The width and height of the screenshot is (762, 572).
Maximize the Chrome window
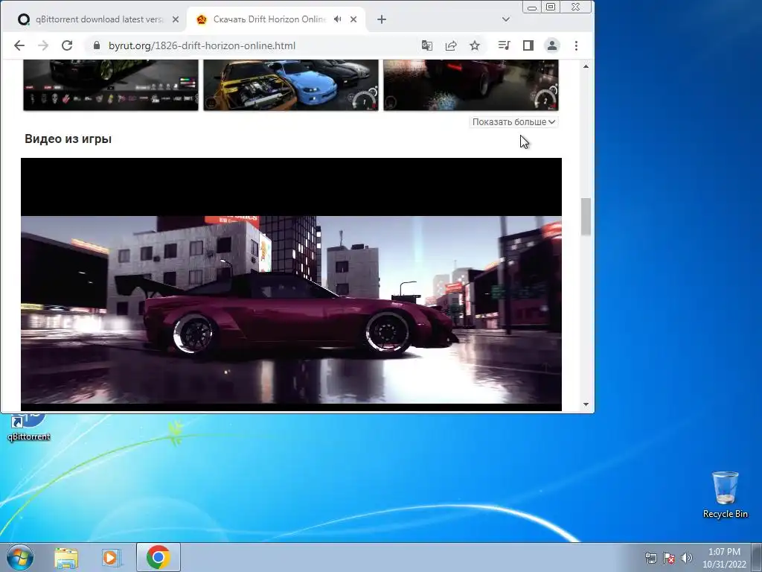[551, 7]
